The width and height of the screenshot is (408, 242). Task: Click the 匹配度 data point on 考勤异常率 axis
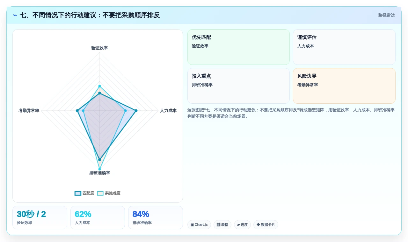pos(77,111)
